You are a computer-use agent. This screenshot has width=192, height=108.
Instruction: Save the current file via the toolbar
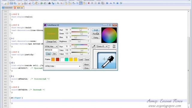(11, 3)
